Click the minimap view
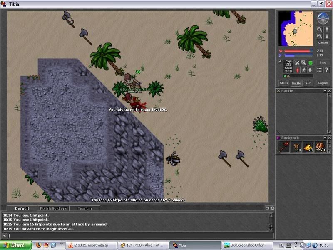333x250 pixels. pyautogui.click(x=296, y=28)
